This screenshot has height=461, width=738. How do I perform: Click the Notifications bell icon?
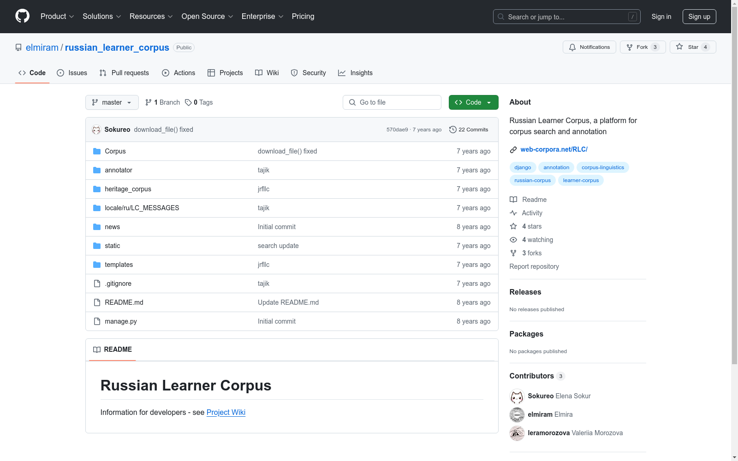click(x=572, y=47)
